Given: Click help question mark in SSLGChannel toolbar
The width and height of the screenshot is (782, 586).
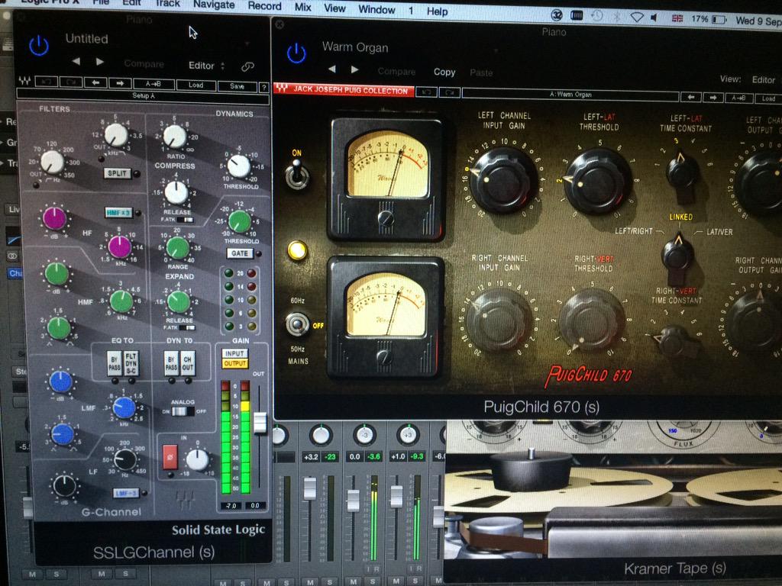Looking at the screenshot, I should pos(264,88).
